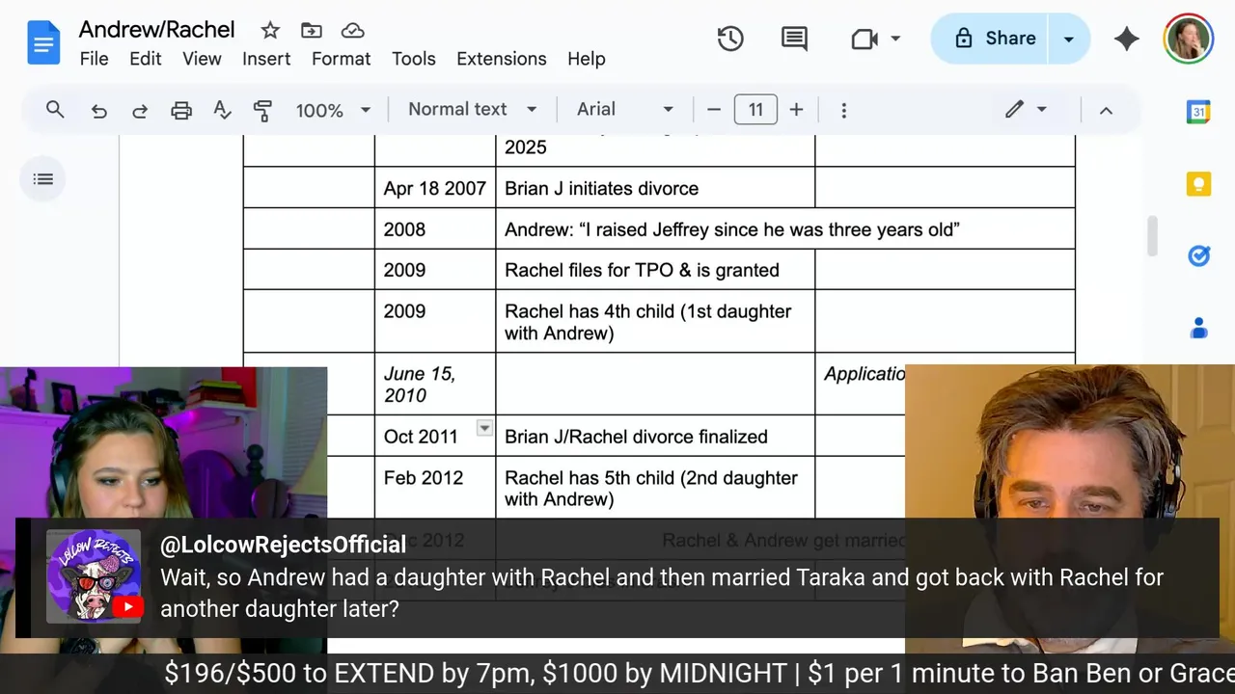The width and height of the screenshot is (1235, 694).
Task: Open the Tools menu
Action: click(x=414, y=59)
